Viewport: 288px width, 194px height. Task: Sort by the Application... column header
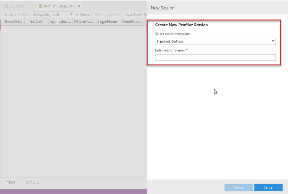coord(60,22)
